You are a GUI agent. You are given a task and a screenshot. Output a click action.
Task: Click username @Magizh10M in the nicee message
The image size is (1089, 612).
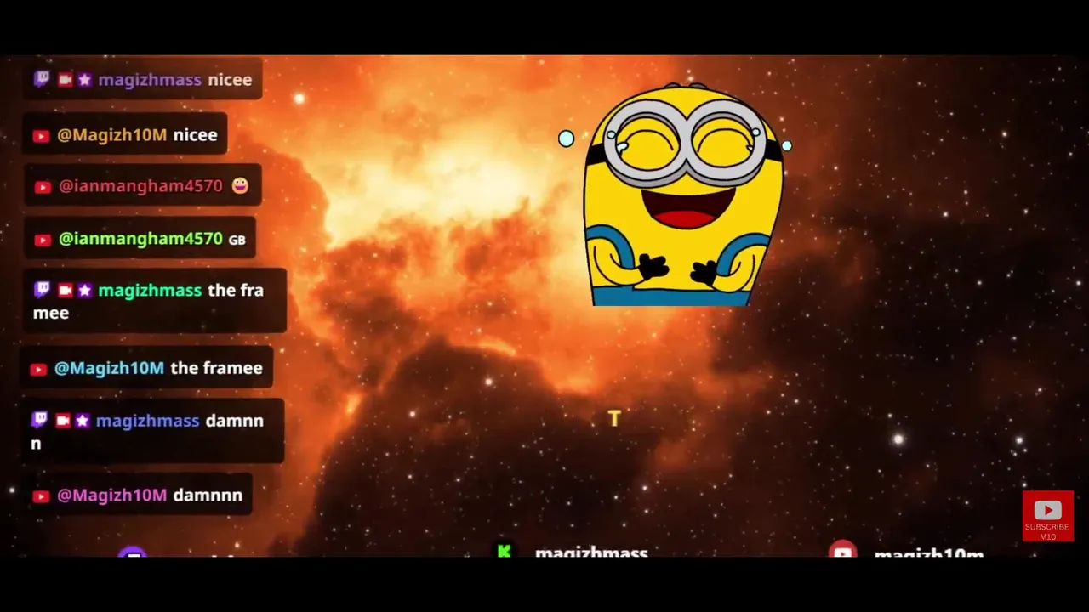(x=111, y=135)
